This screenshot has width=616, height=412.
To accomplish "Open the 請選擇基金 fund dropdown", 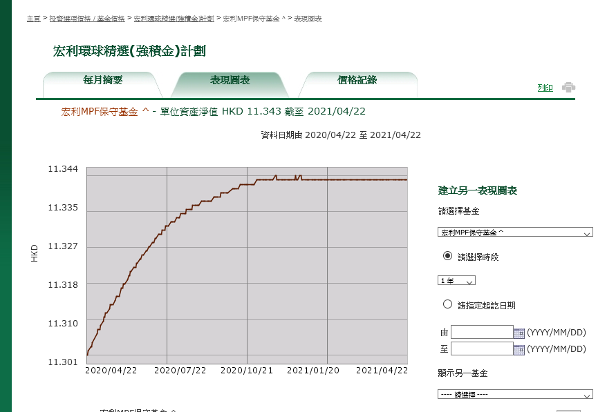I will pyautogui.click(x=515, y=232).
